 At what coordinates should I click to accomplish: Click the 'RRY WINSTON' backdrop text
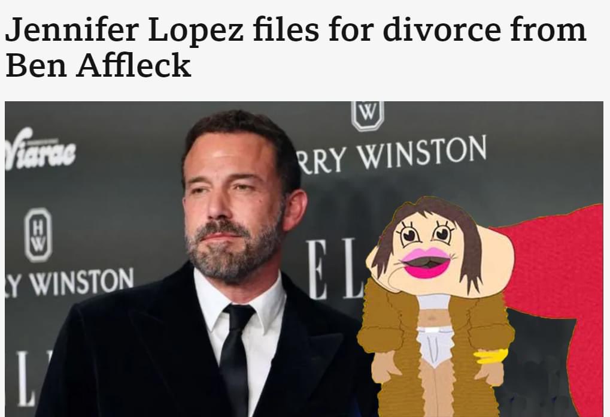(x=391, y=154)
